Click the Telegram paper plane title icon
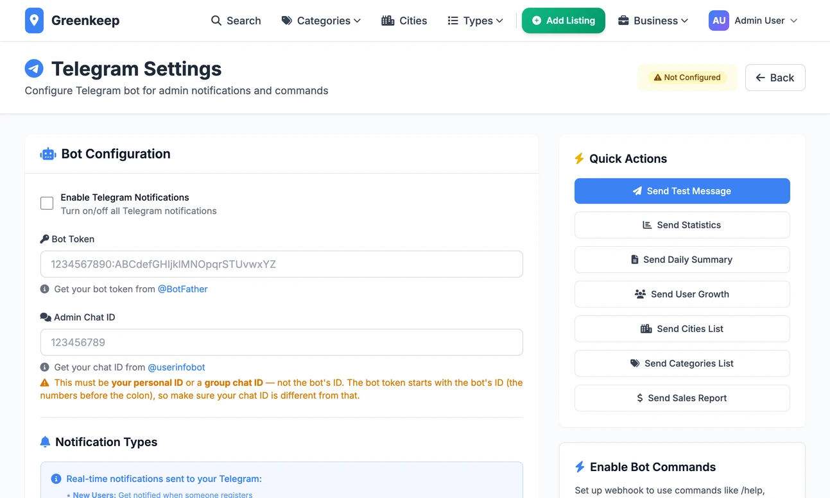The height and width of the screenshot is (498, 830). click(x=34, y=69)
